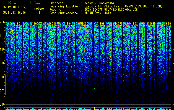Click the 1609 time marker
This screenshot has height=110, width=174.
click(x=151, y=24)
